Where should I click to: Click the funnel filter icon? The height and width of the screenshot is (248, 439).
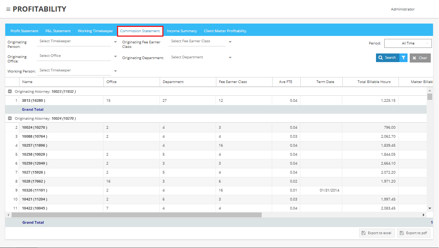pyautogui.click(x=403, y=58)
